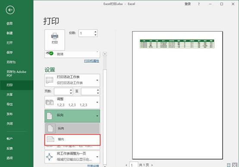Select 纵向 portrait option in list
Screen dimensions: 239x167
72,128
